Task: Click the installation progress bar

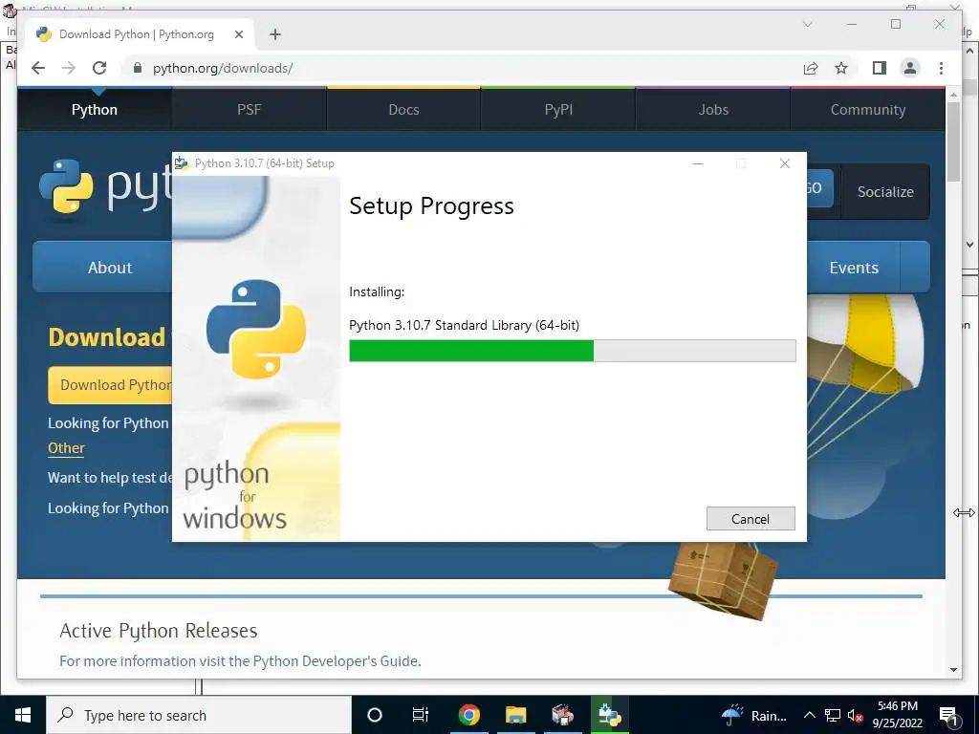Action: coord(572,351)
